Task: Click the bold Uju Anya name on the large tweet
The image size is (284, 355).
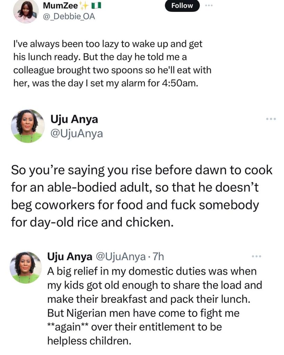Action: pyautogui.click(x=74, y=120)
